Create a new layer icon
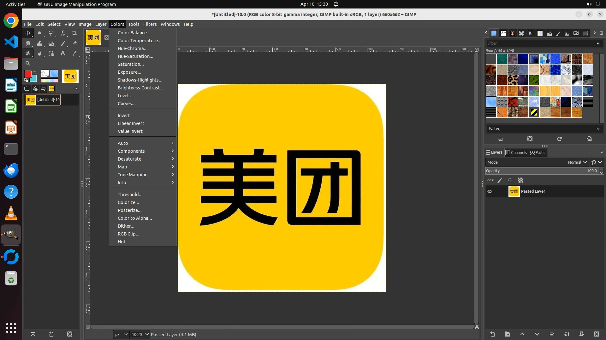This screenshot has height=340, width=606. (x=492, y=334)
